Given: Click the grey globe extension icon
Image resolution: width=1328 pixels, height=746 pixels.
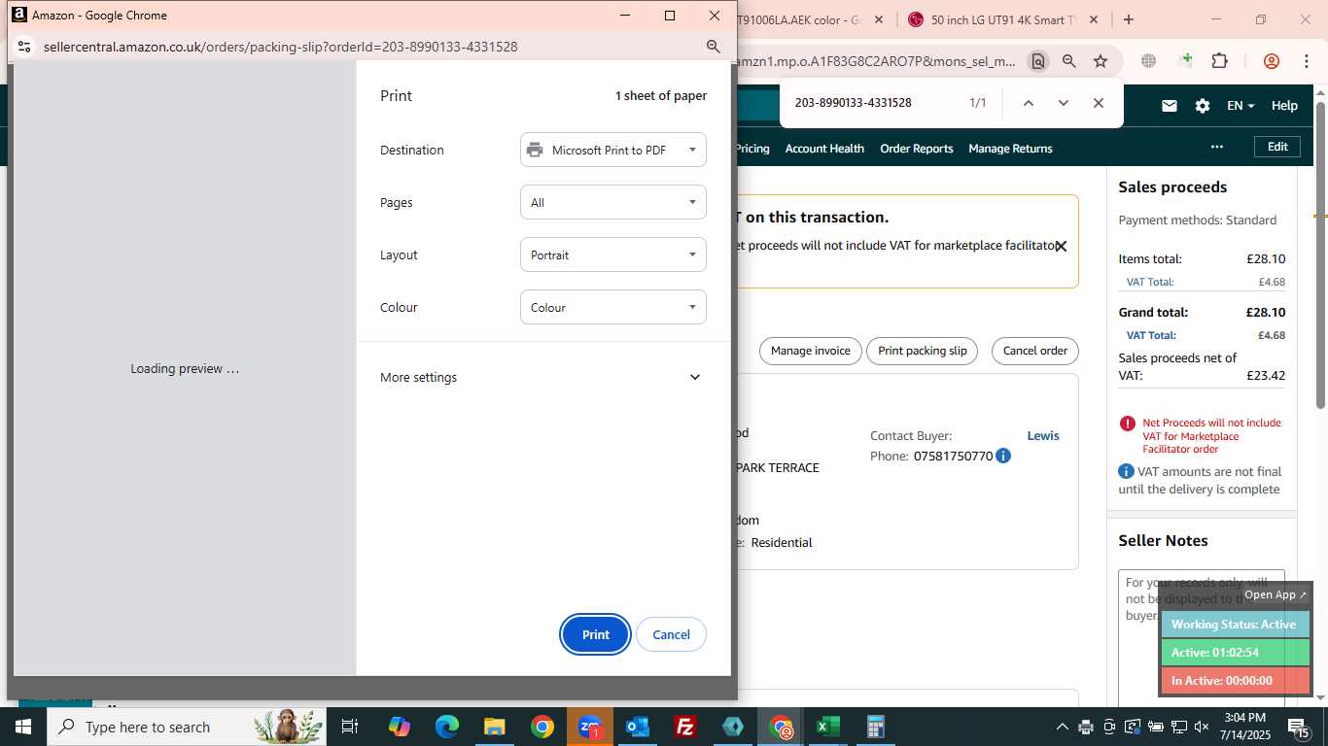Looking at the screenshot, I should tap(1148, 61).
